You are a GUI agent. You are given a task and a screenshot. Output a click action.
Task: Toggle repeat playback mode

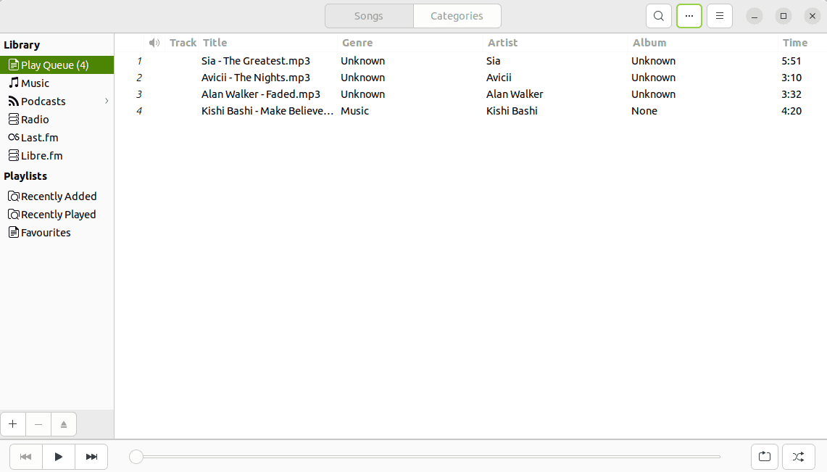(765, 457)
